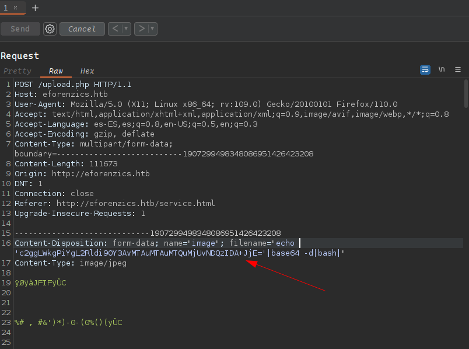Click the "Accept-Encoding: gzip, deflate" line
469x349 pixels.
click(85, 134)
